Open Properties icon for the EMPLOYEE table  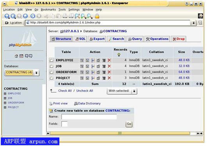click(98, 60)
